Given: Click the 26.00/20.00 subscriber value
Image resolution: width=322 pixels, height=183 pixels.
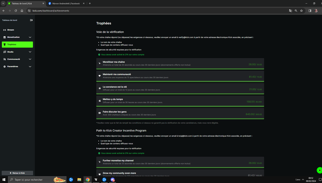Looking at the screenshot, I should click(255, 64).
